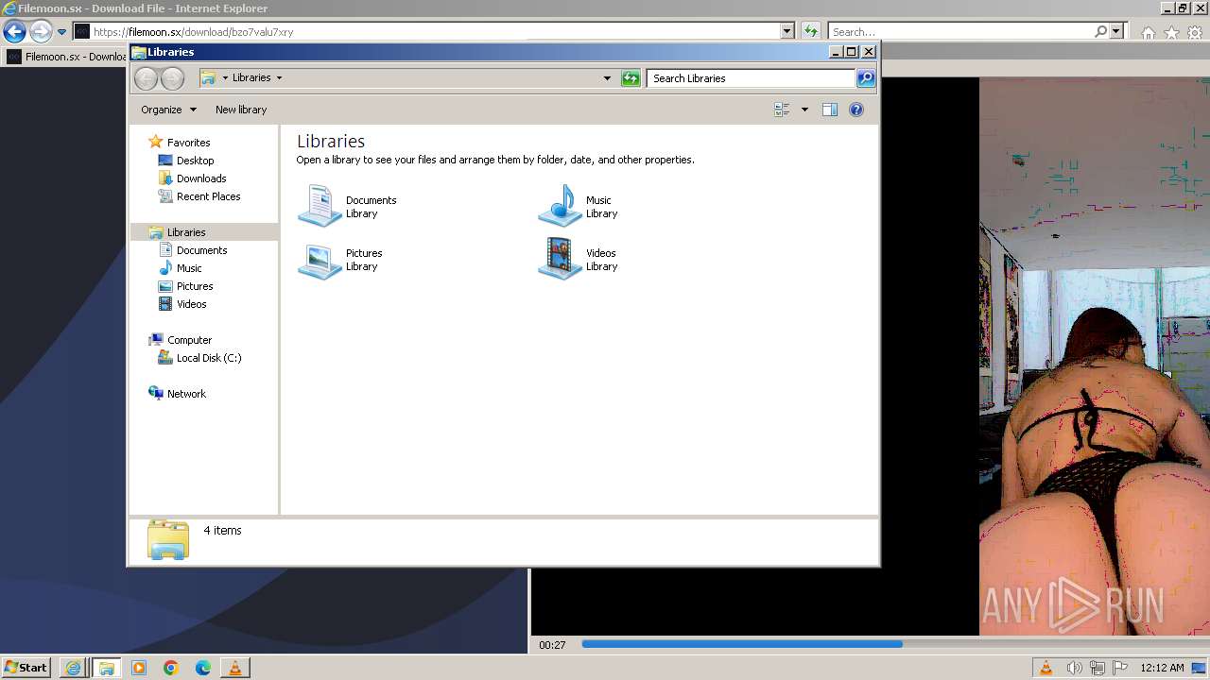1210x680 pixels.
Task: Refresh the Libraries folder view
Action: 631,78
